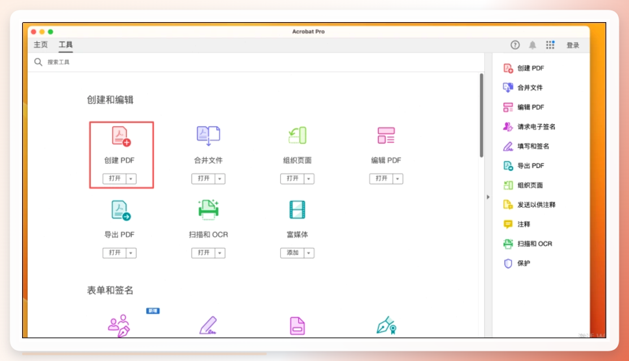629x361 pixels.
Task: Click the 搜索工具 search field
Action: click(257, 62)
